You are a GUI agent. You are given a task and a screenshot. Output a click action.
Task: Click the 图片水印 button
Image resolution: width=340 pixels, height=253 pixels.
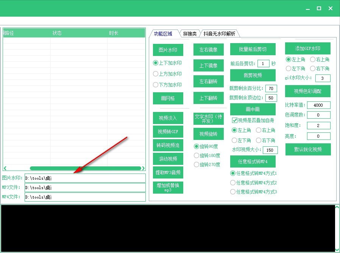168,50
